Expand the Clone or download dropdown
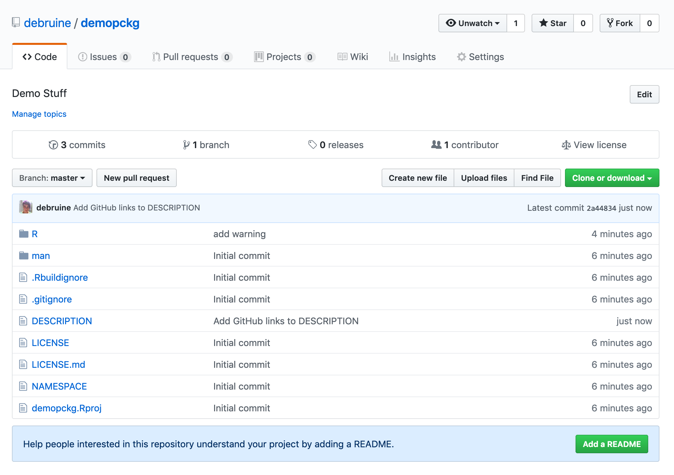The image size is (674, 475). 612,178
